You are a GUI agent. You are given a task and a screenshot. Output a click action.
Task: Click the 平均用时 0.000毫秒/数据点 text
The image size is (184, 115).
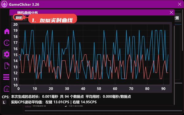click(108, 97)
